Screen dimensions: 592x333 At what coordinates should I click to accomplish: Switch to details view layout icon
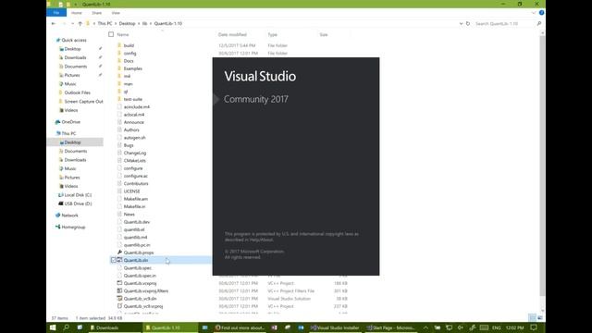532,318
